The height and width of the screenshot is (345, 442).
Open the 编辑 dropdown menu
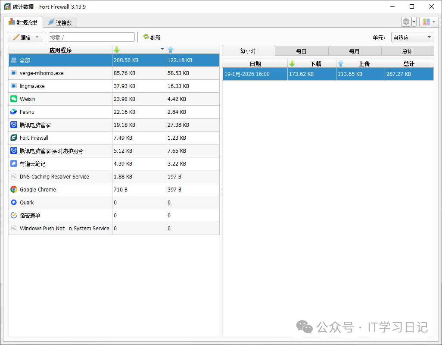tap(25, 38)
